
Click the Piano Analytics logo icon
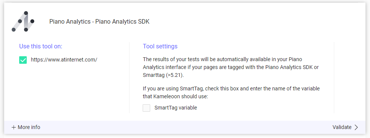click(23, 21)
